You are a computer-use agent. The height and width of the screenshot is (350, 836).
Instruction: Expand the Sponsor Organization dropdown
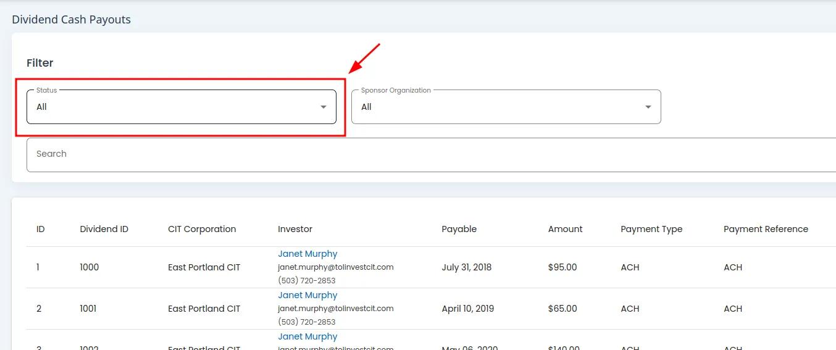point(506,107)
